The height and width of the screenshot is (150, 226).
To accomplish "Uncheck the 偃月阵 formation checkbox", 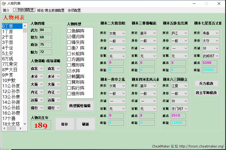I will click(x=69, y=37).
